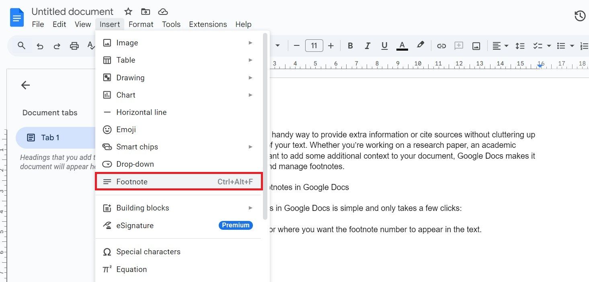
Task: Open the Move to folder icon
Action: pos(145,11)
